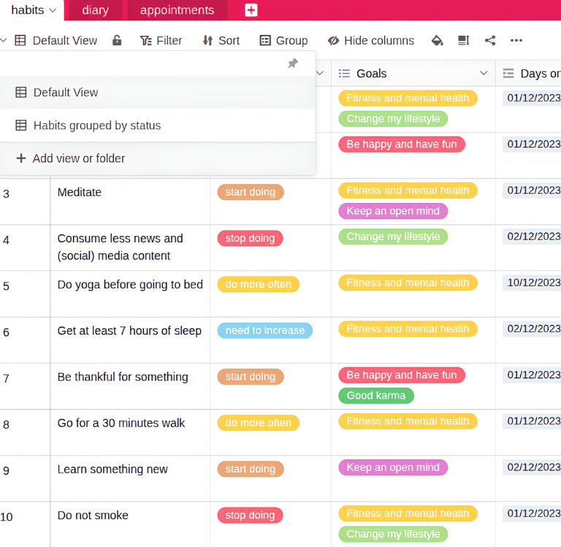The image size is (561, 547).
Task: Click need to increase tag in sleep row
Action: [x=264, y=331]
